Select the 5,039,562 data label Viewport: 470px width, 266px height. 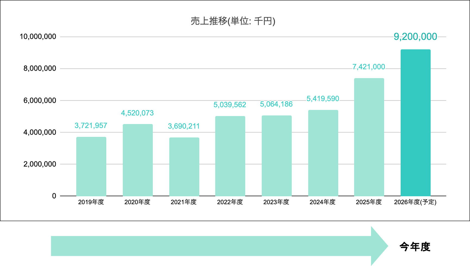click(x=230, y=105)
